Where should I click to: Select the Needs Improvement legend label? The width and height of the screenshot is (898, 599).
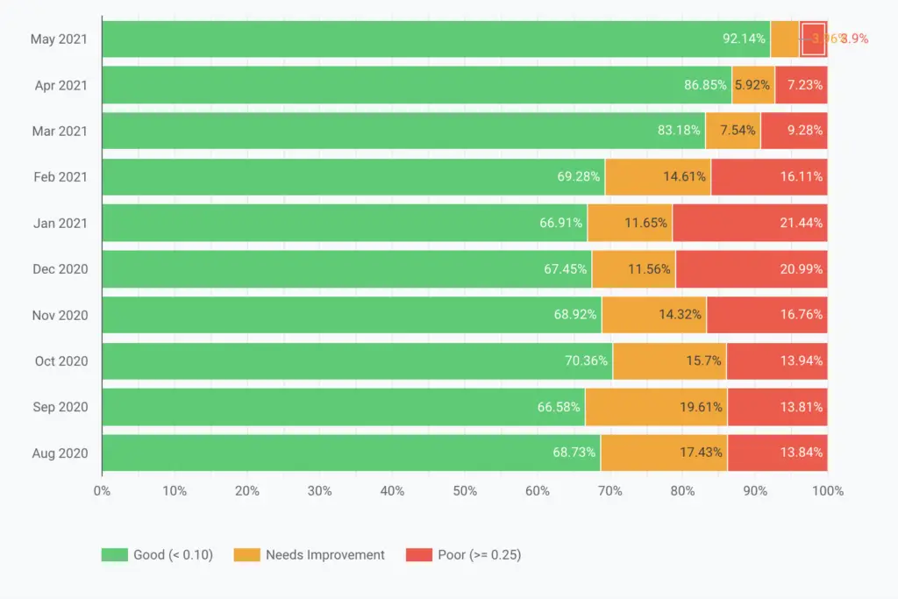pyautogui.click(x=324, y=554)
